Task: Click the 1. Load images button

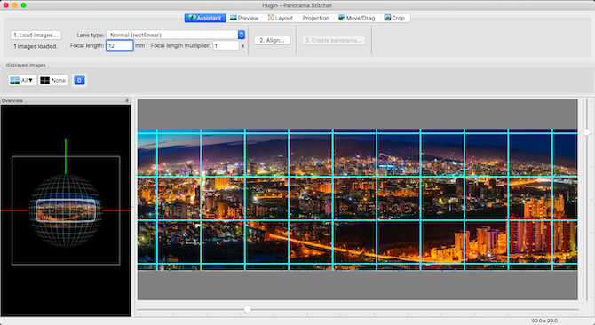Action: click(36, 35)
